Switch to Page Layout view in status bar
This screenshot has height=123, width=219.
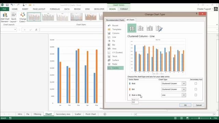pos(181,118)
